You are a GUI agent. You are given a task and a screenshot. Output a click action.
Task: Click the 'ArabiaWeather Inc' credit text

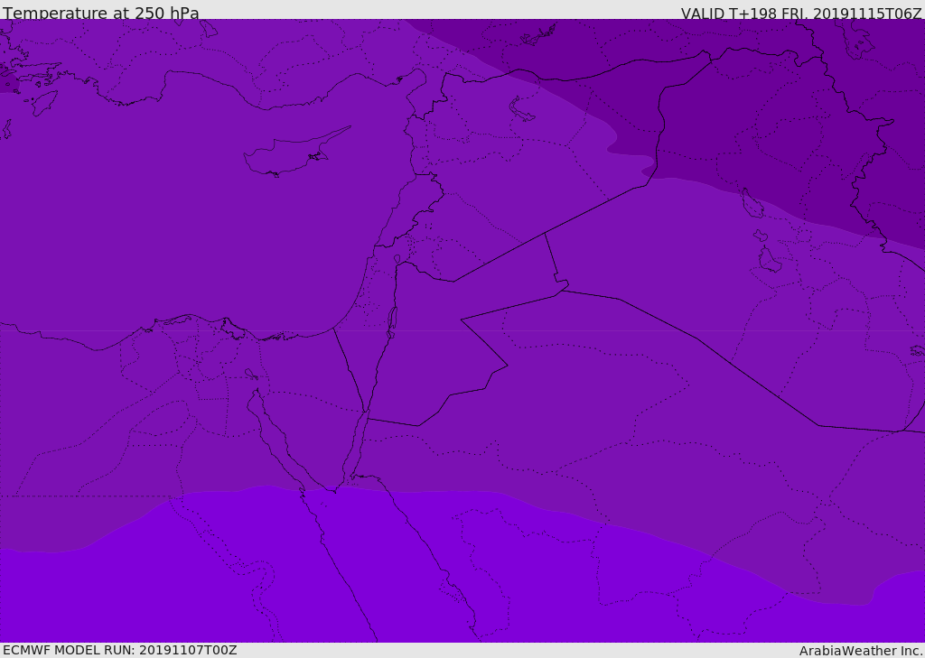click(861, 651)
